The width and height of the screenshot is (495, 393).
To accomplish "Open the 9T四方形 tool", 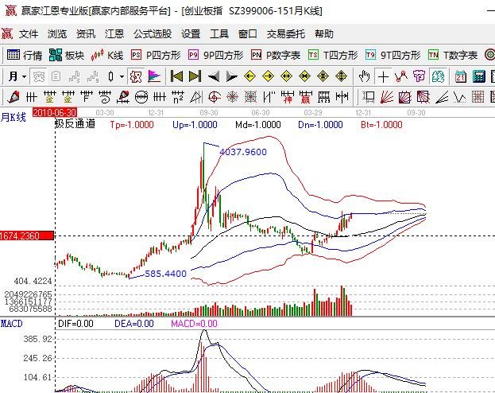I will tap(393, 56).
